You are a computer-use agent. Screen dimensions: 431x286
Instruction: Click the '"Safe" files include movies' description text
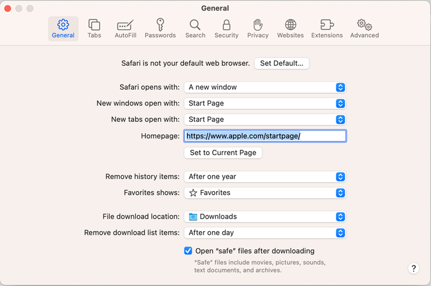click(260, 266)
